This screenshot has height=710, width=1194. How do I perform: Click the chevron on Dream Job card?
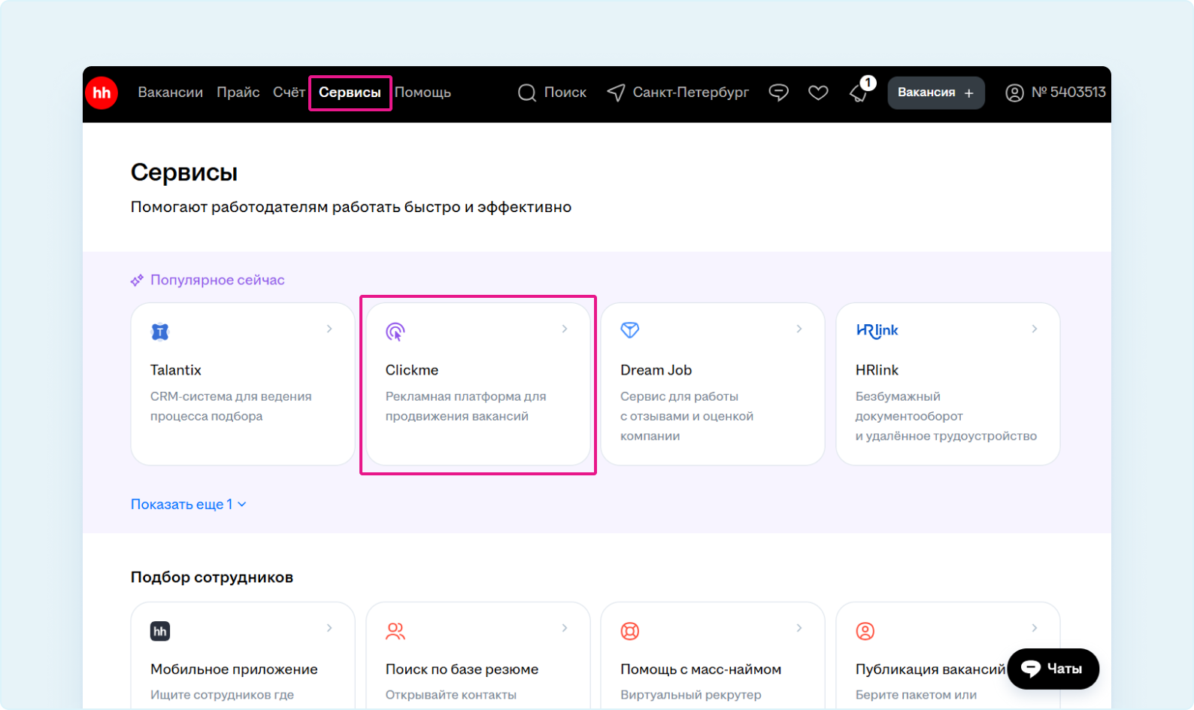click(799, 329)
